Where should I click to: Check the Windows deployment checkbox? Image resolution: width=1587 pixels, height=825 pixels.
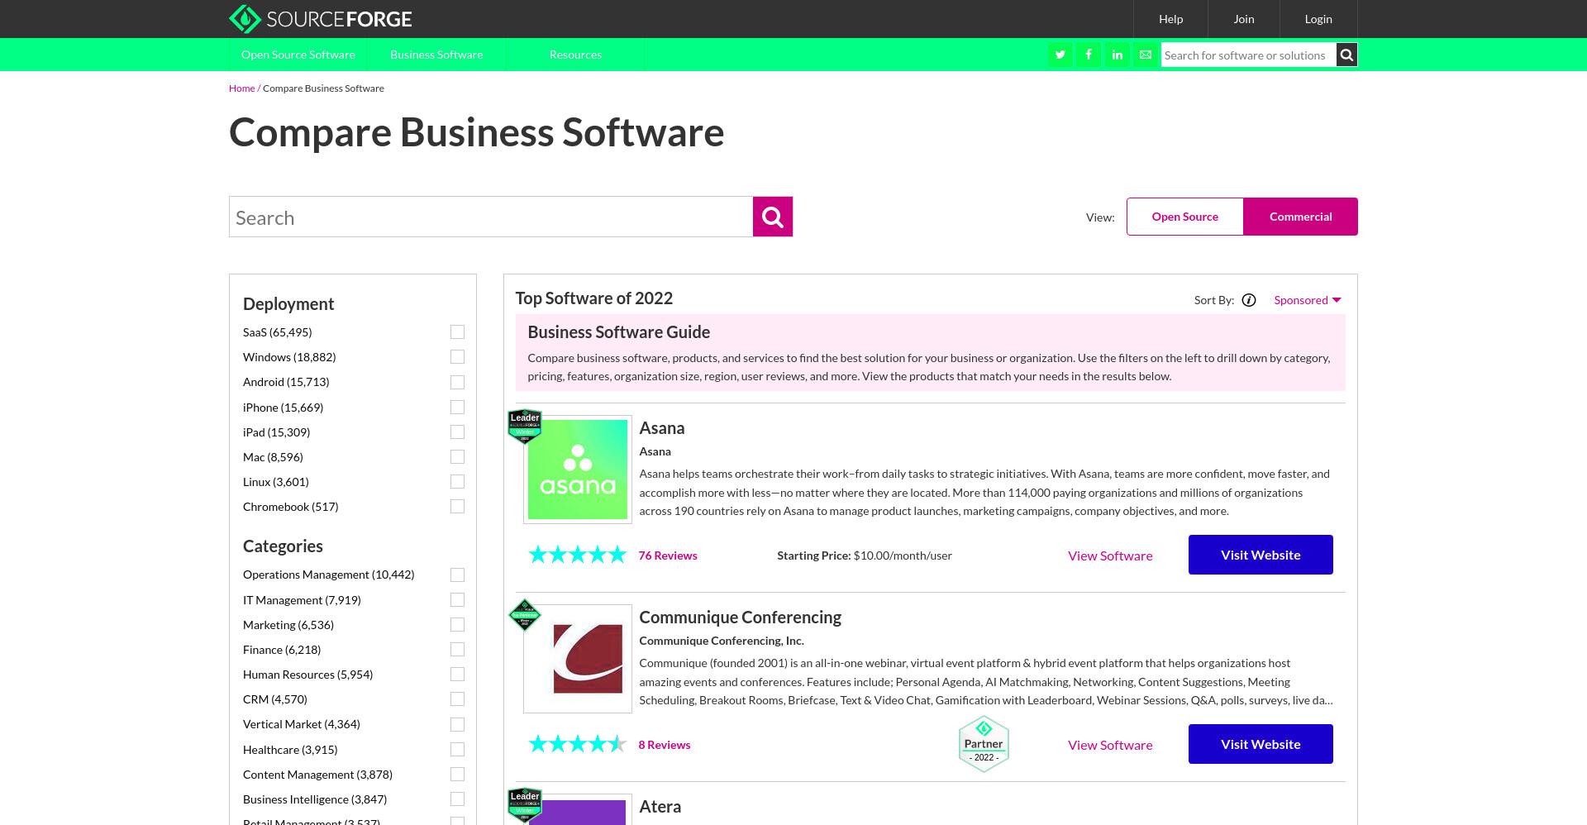(457, 356)
